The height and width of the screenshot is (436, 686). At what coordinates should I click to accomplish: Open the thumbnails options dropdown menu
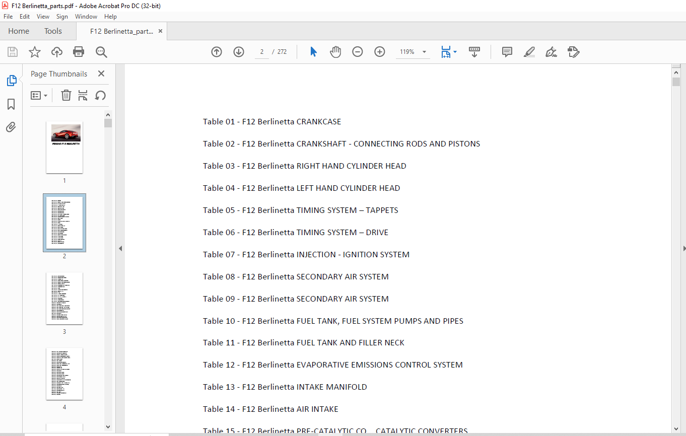(x=39, y=95)
